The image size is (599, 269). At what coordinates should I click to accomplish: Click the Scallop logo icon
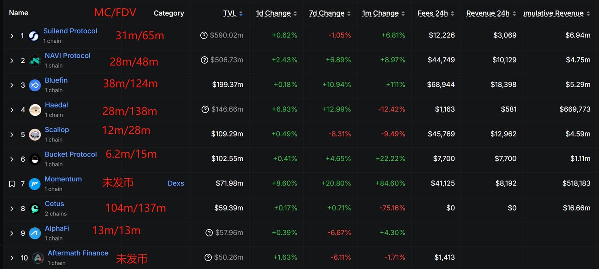(35, 134)
